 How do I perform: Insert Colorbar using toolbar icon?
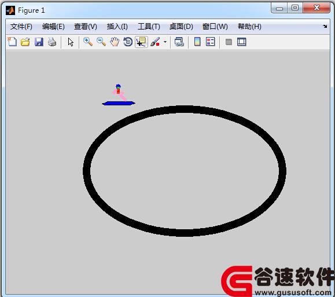pos(197,42)
